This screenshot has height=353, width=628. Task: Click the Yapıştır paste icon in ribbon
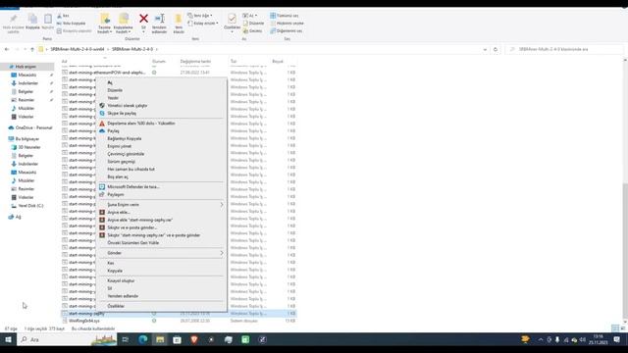(48, 19)
